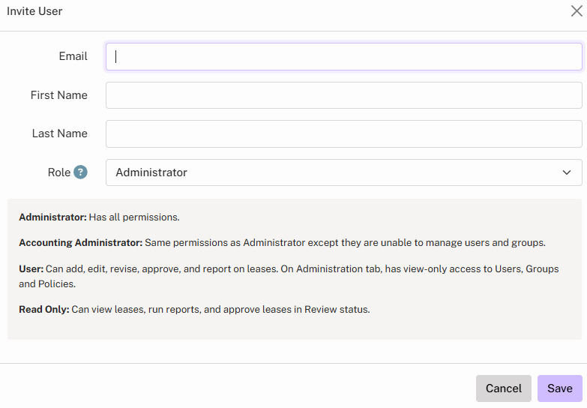Click the Read Only role heading
587x408 pixels.
tap(44, 309)
